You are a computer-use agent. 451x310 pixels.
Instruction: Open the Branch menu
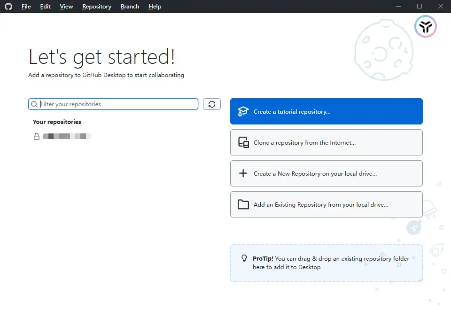[x=130, y=6]
